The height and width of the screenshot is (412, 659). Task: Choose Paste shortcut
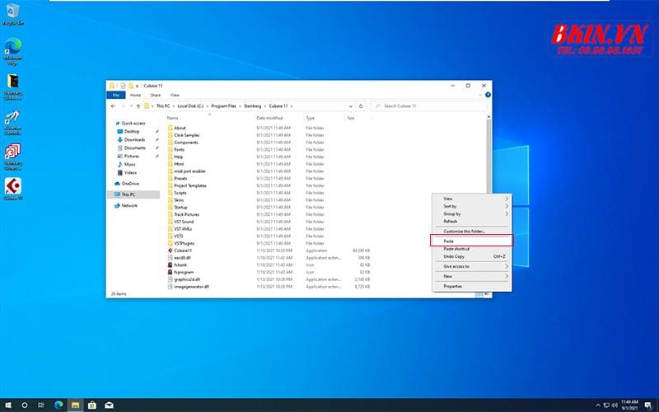472,249
